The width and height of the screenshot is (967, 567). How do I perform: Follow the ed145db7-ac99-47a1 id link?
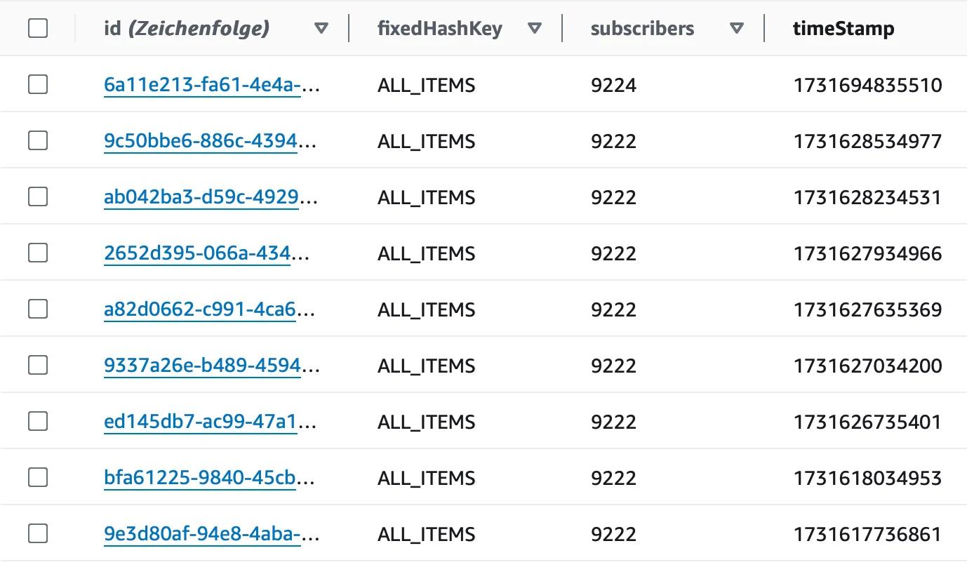click(x=211, y=422)
